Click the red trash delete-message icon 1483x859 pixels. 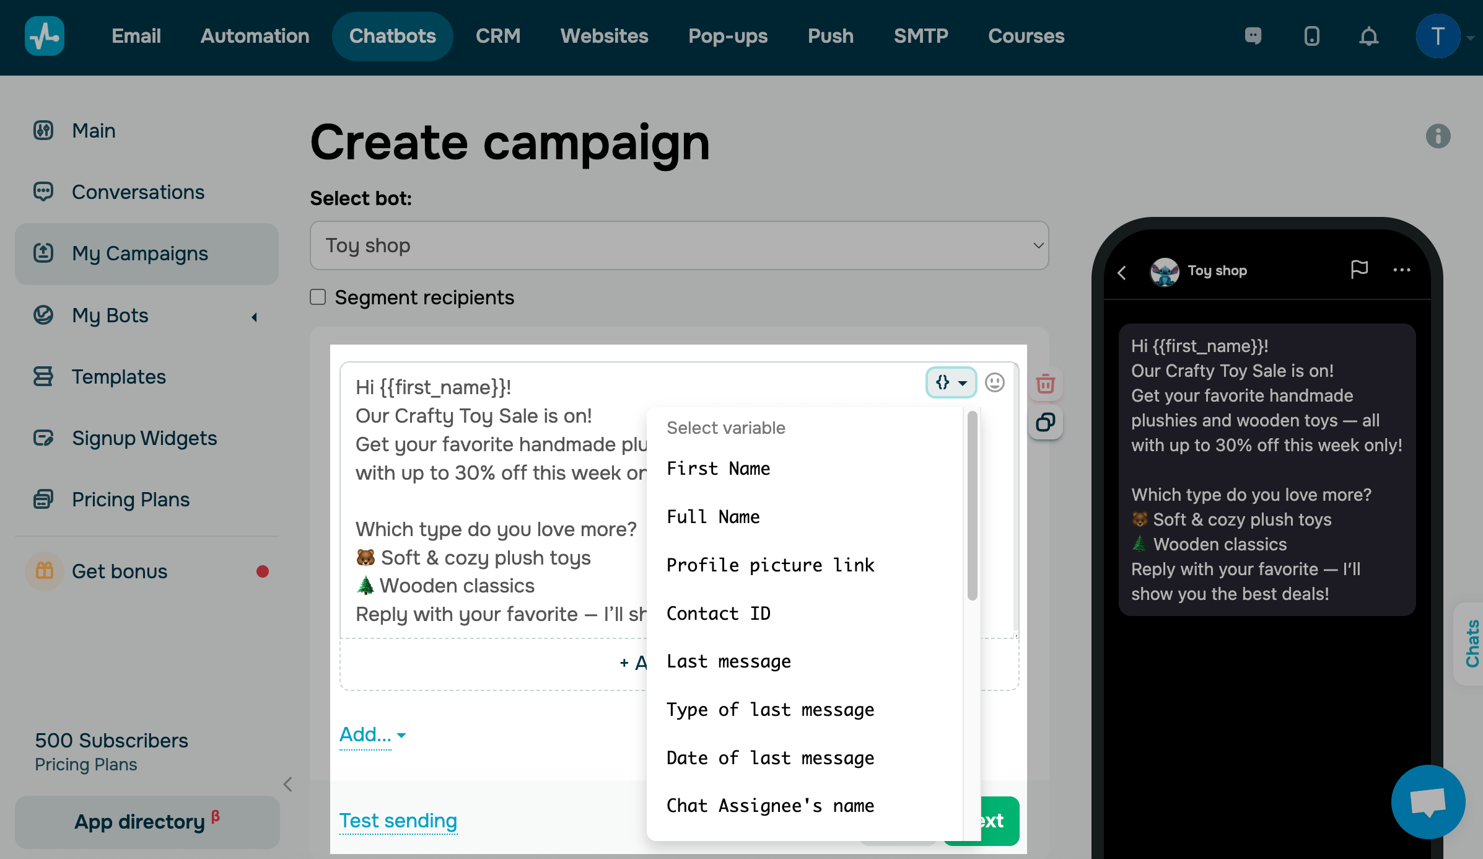click(1046, 384)
